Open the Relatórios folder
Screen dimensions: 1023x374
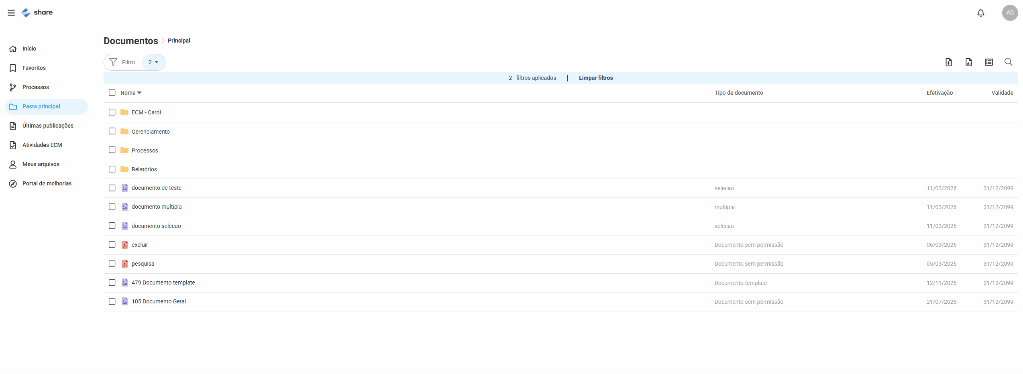click(144, 169)
